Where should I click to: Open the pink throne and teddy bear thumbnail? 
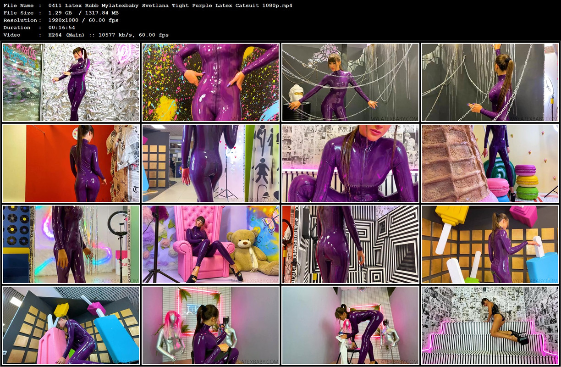210,244
